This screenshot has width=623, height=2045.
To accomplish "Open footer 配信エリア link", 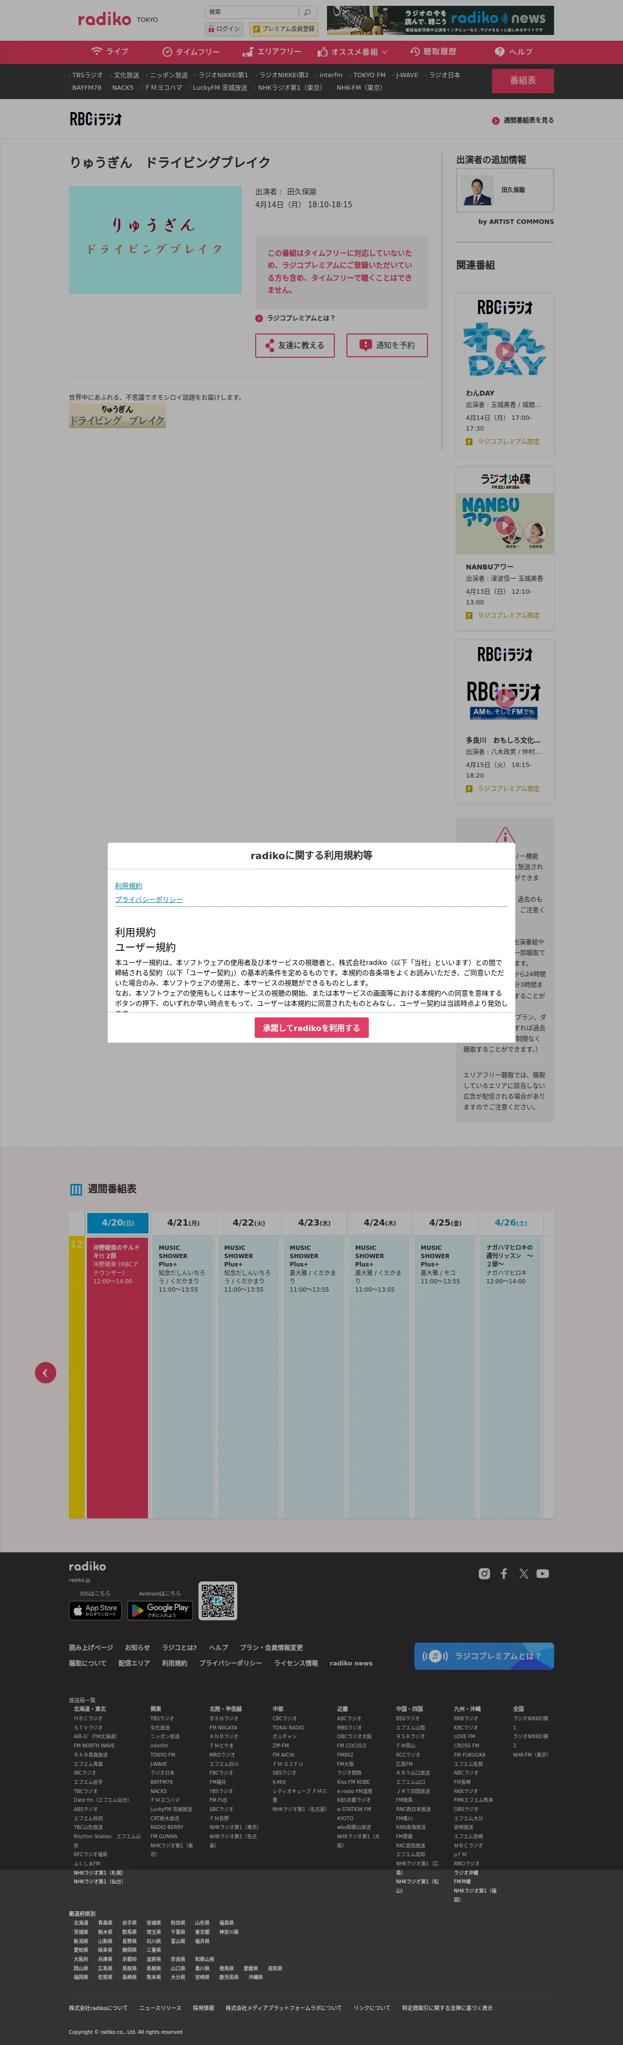I will point(134,1663).
